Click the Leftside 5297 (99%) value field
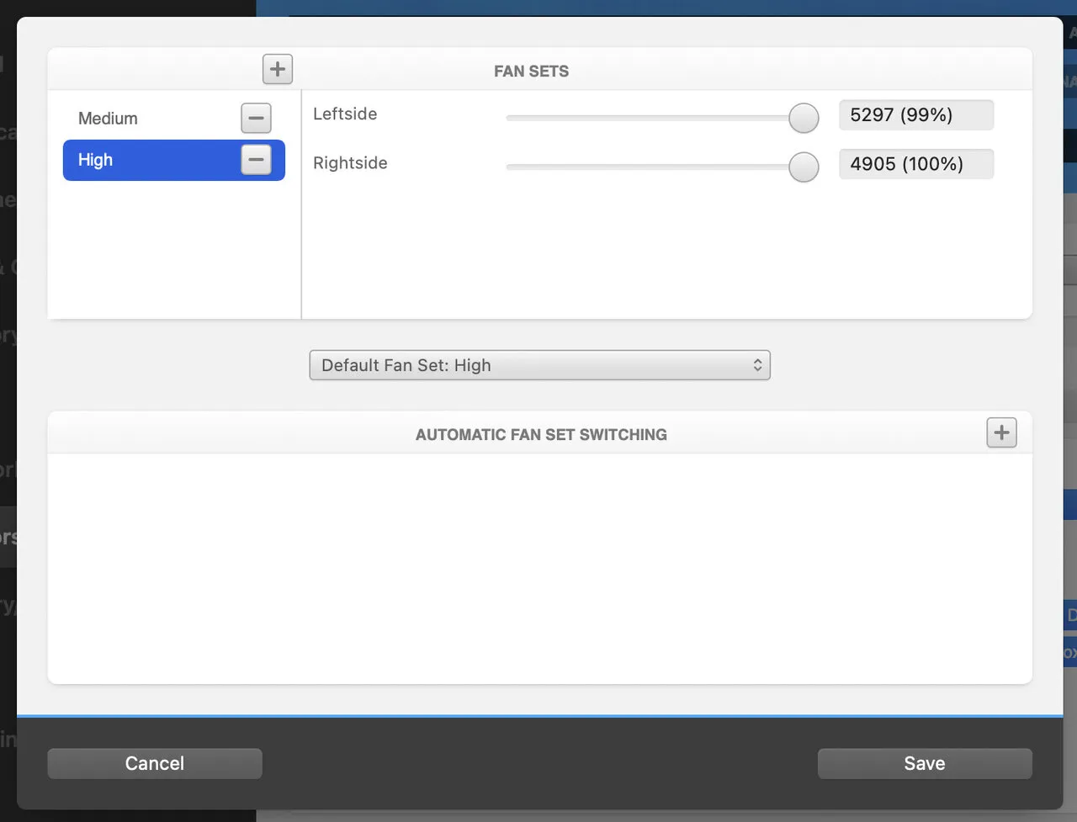Screen dimensions: 1077x822 click(915, 115)
